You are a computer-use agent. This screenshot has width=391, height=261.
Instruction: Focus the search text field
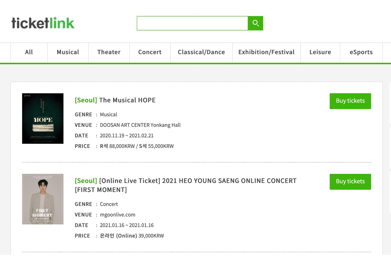click(192, 23)
